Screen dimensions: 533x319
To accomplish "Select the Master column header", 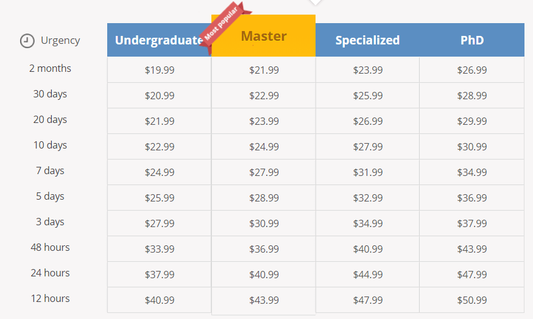I will (x=263, y=36).
